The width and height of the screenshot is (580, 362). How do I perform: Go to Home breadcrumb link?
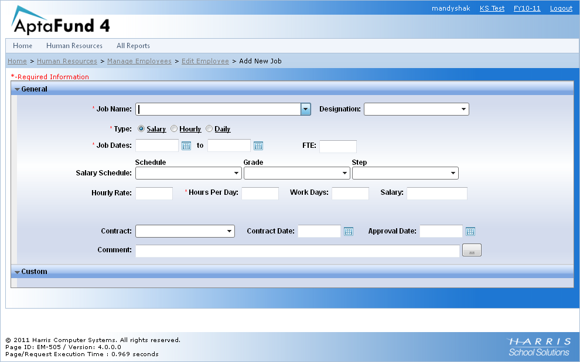[17, 61]
